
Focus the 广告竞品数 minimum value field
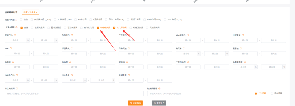188,67
